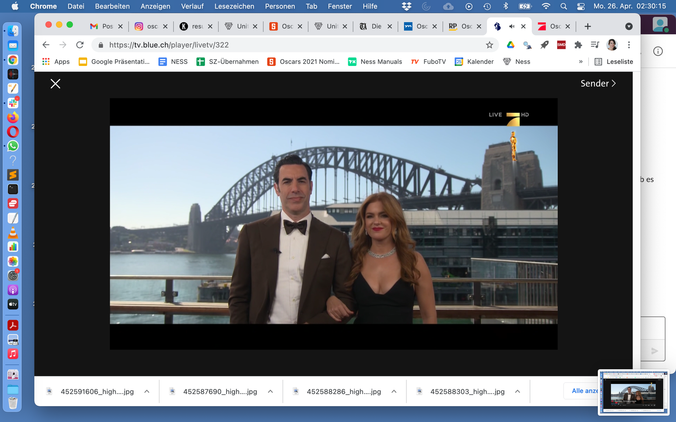Expand options for 452588303_high jpg download
This screenshot has width=676, height=422.
518,391
